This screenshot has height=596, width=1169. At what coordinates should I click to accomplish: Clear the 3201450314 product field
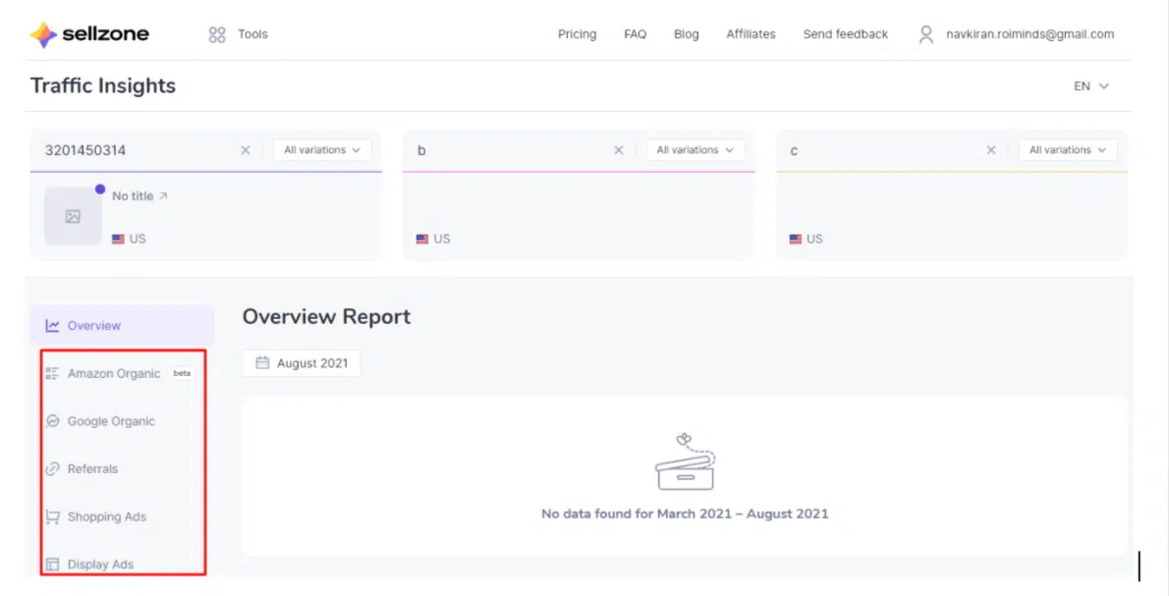[246, 150]
